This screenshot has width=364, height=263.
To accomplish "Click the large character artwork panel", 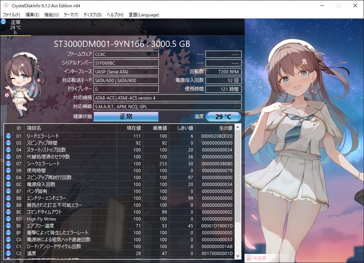I will 304,141.
